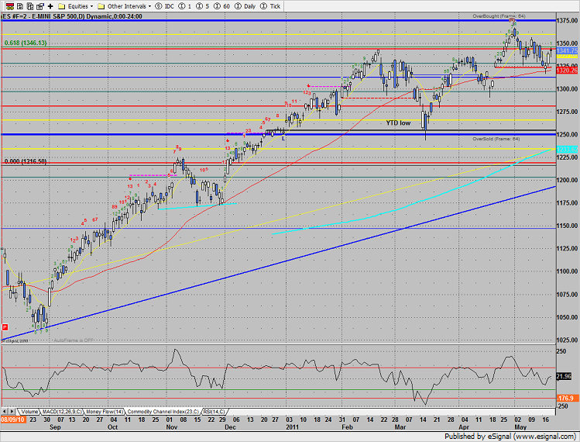Switch to the 1 minute interval

(185, 6)
